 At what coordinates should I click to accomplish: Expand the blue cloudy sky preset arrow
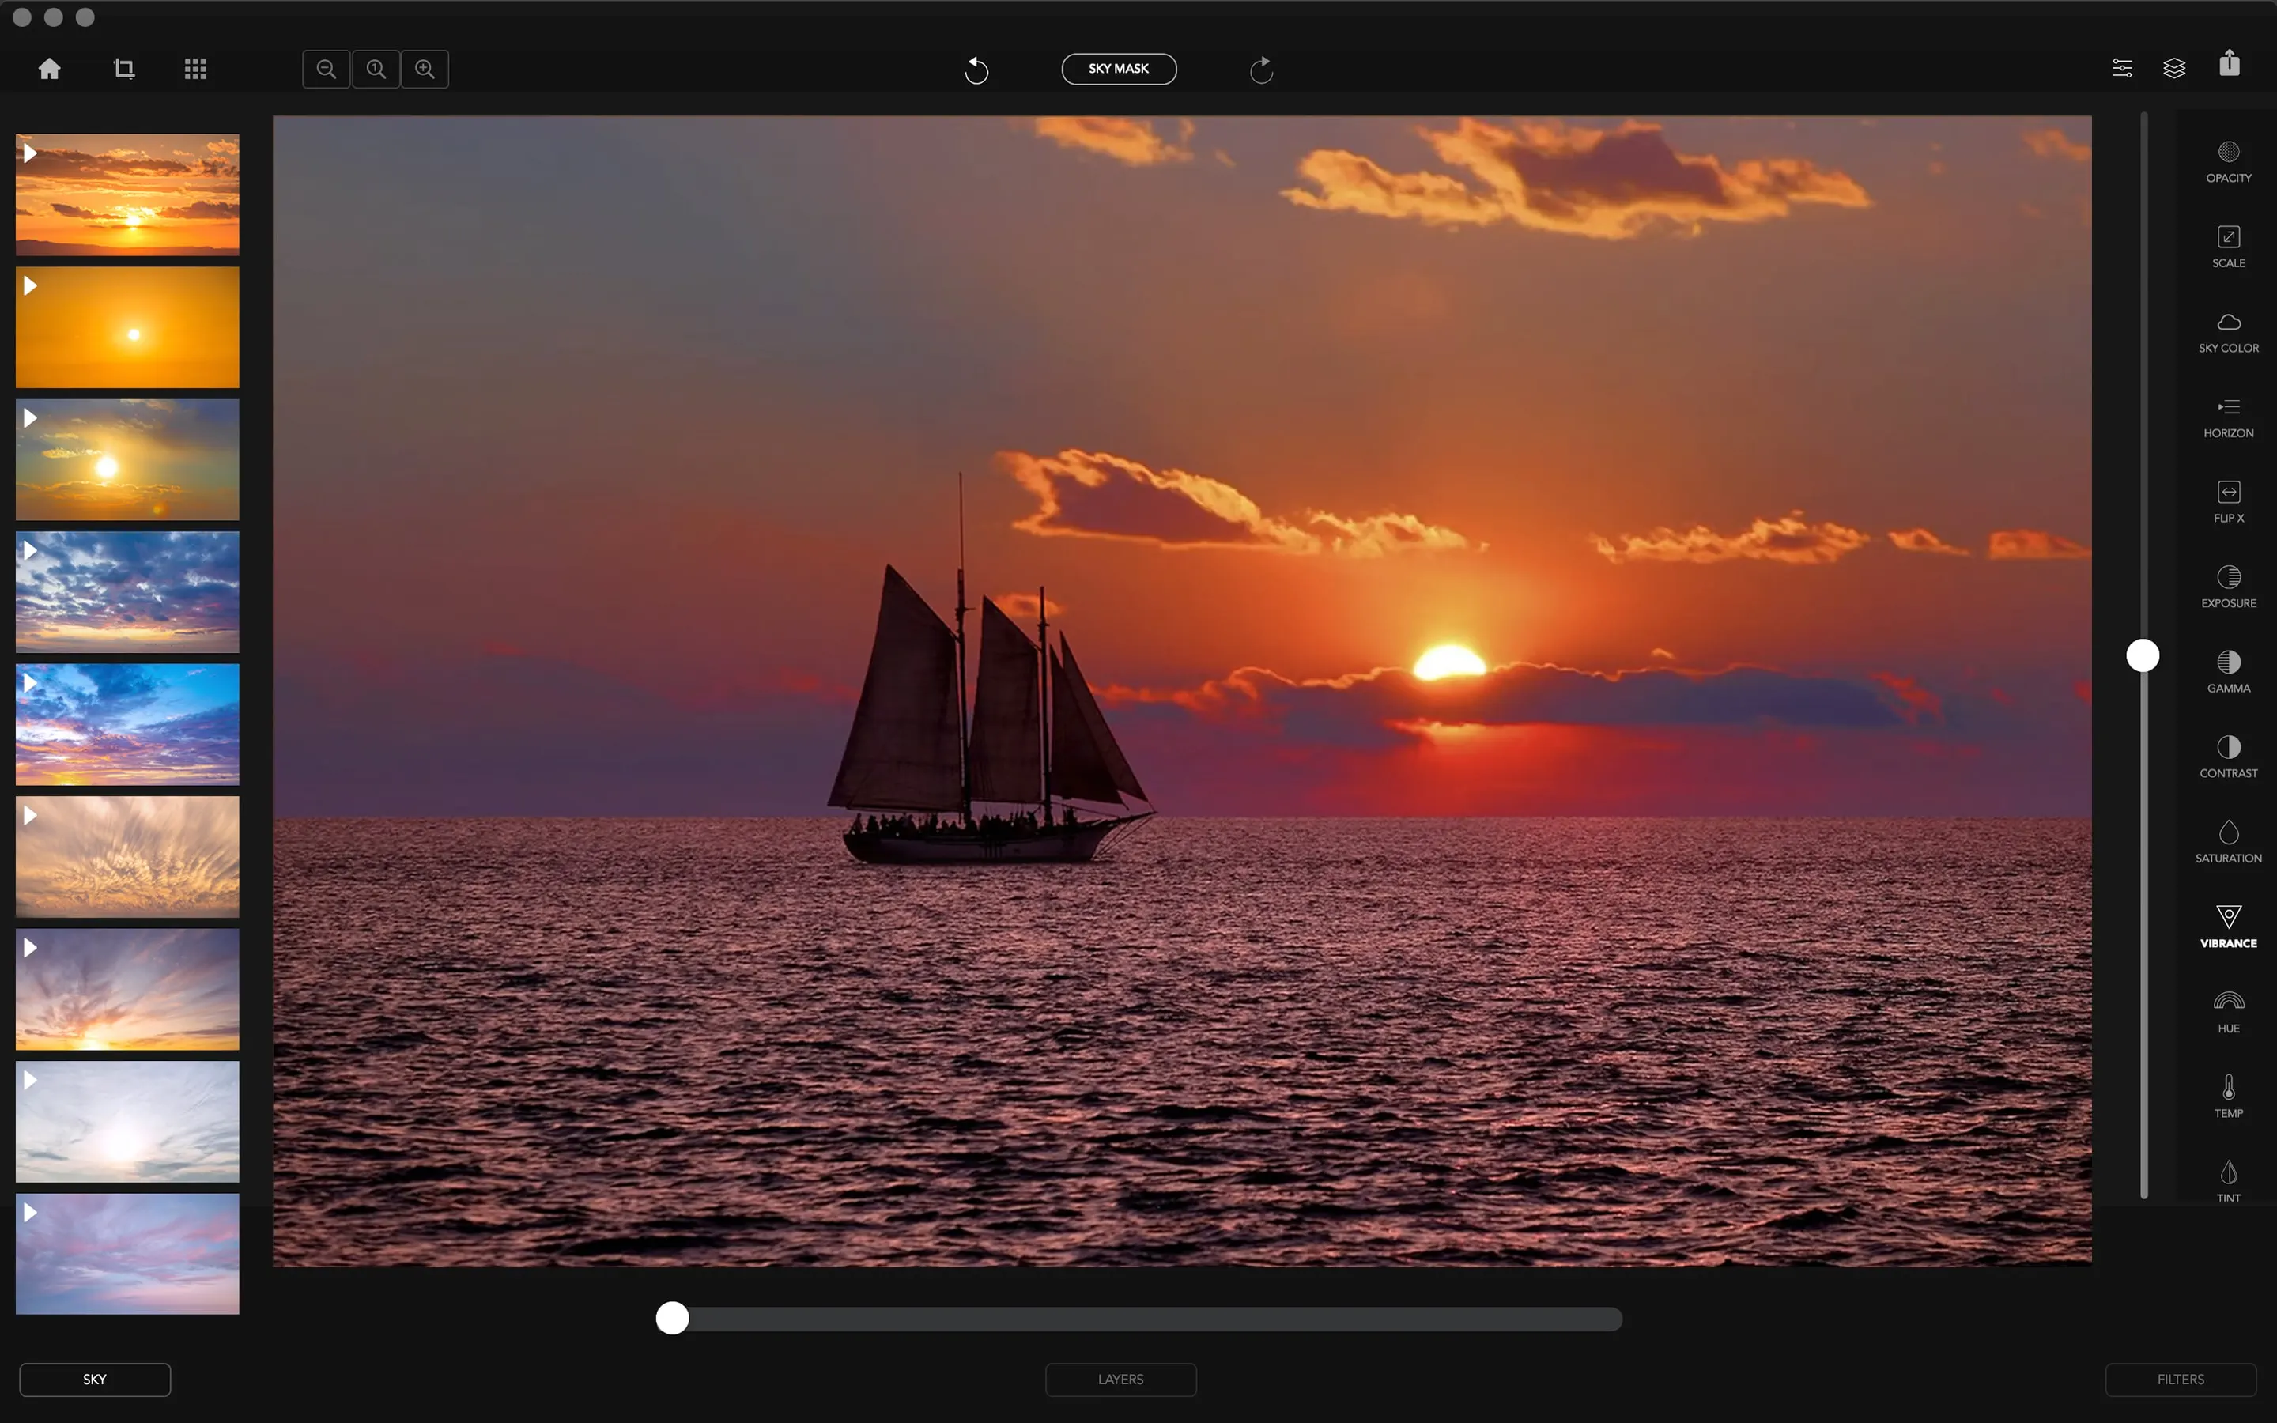click(30, 550)
